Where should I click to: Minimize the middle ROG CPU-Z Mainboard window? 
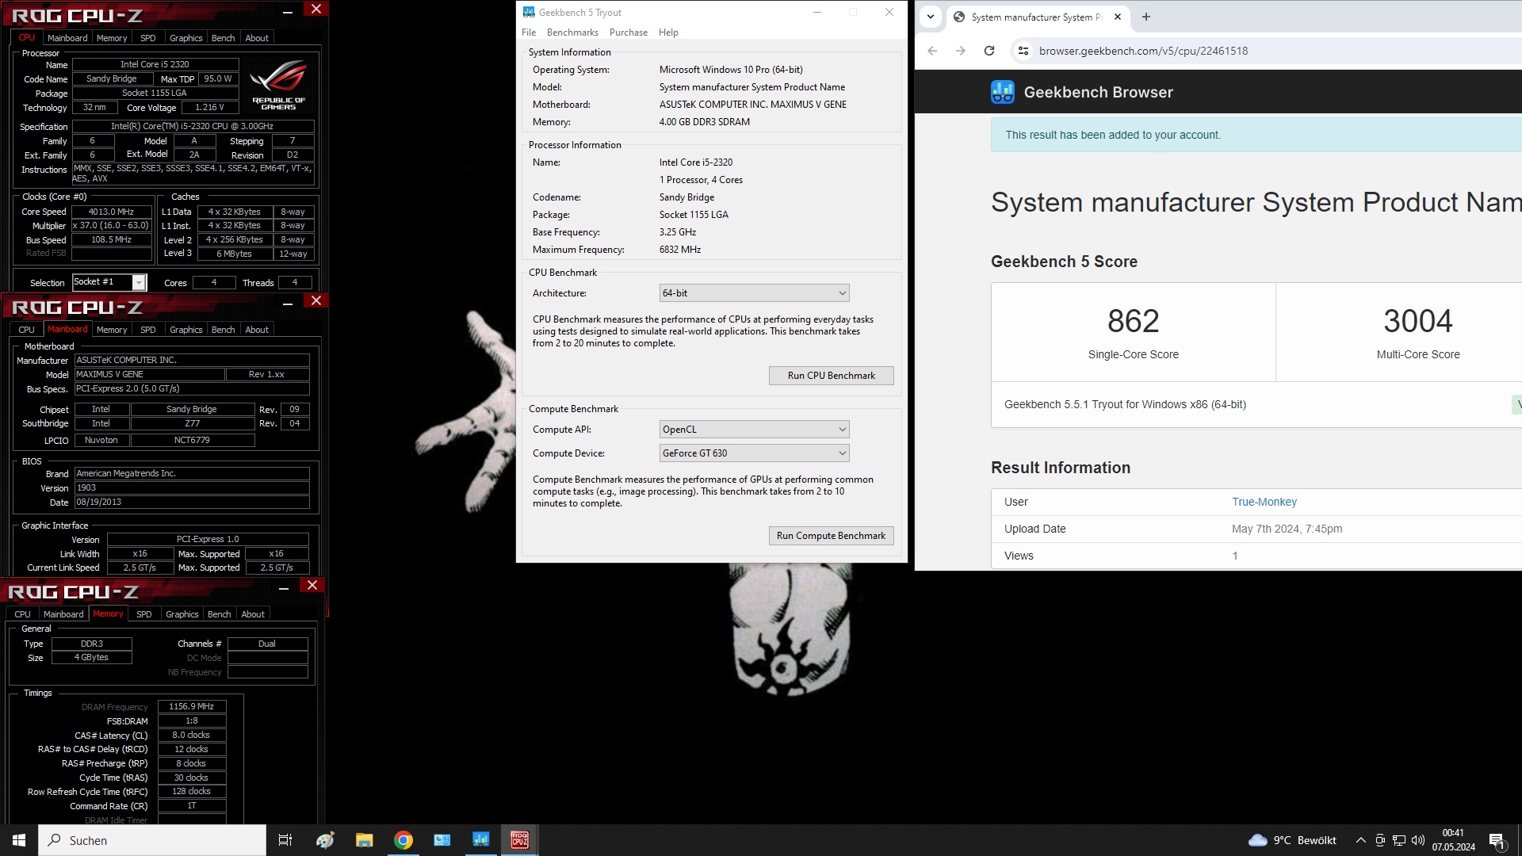pyautogui.click(x=288, y=303)
